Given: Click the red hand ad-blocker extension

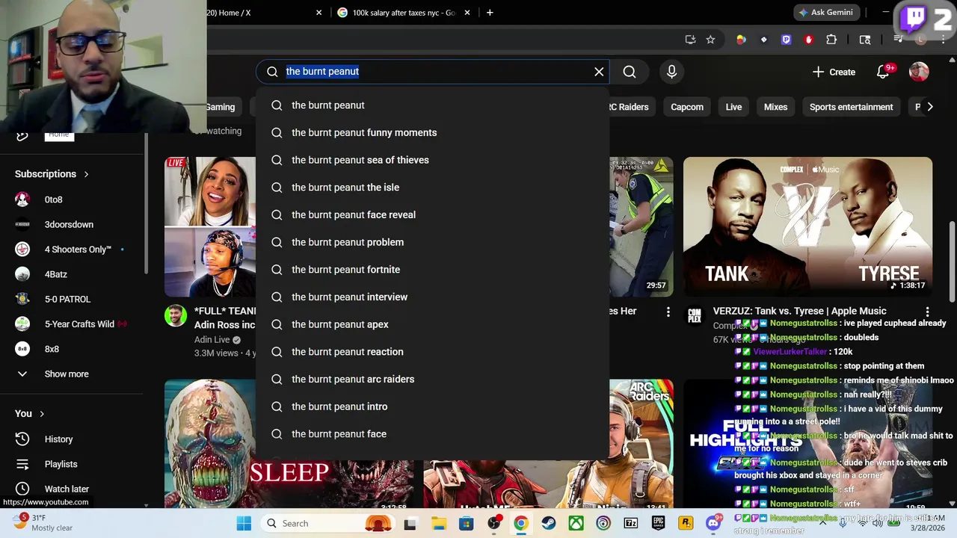Looking at the screenshot, I should [809, 40].
